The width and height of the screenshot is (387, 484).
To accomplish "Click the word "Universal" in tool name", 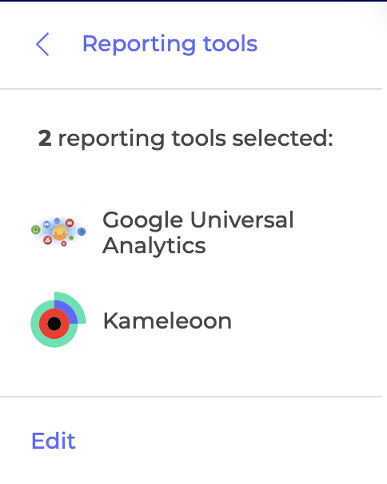I will pos(242,220).
